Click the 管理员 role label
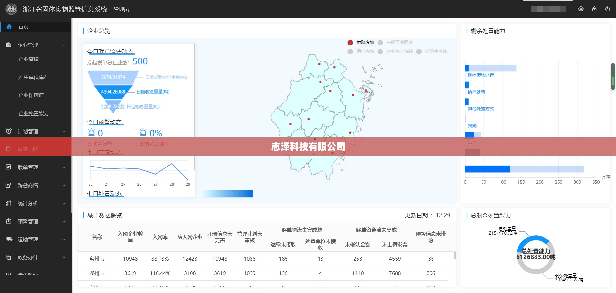Viewport: 616px width, 293px height. pyautogui.click(x=121, y=9)
